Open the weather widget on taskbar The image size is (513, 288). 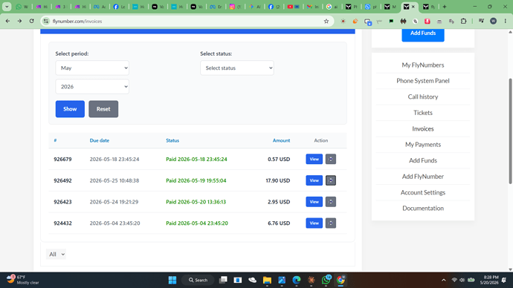[x=23, y=280]
